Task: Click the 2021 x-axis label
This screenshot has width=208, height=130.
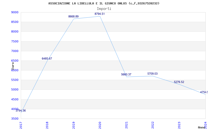Action: 126,125
